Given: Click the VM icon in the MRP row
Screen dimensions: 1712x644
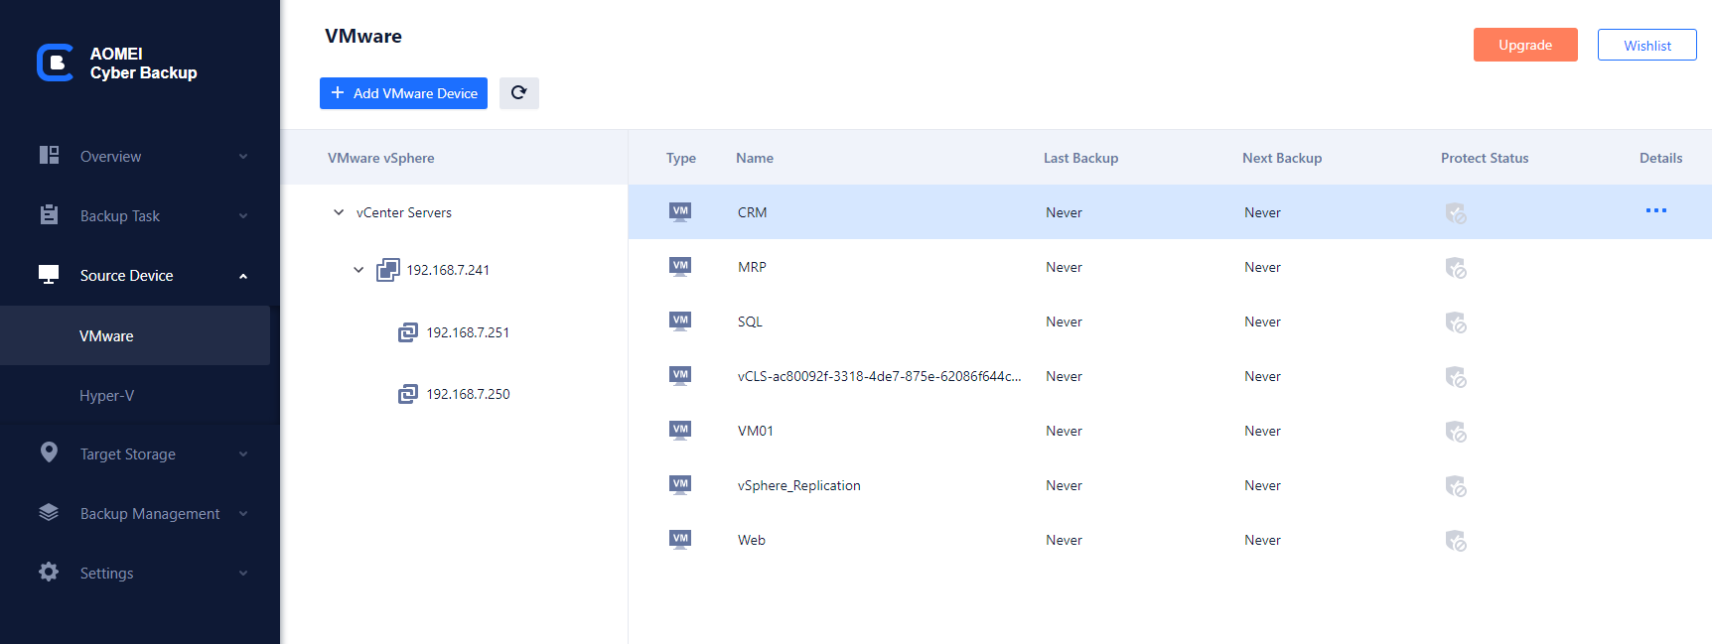Looking at the screenshot, I should (680, 267).
